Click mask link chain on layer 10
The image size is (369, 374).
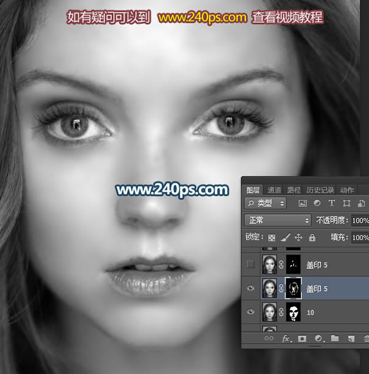281,312
